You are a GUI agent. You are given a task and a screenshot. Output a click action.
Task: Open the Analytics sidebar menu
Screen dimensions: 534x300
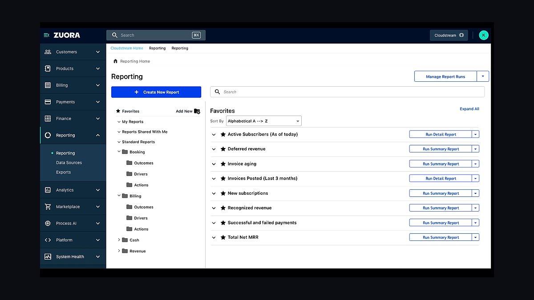73,190
